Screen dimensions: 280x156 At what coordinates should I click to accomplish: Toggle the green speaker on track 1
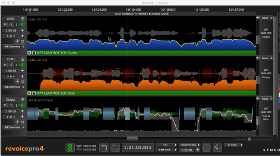coord(22,24)
